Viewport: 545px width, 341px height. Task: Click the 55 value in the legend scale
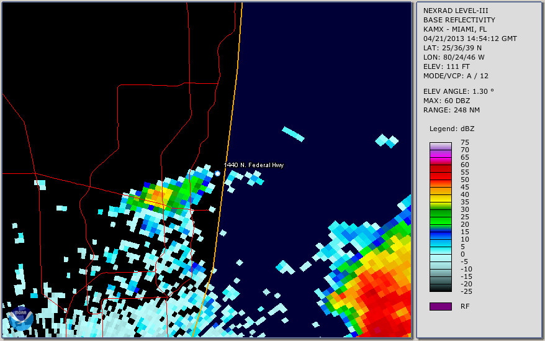465,172
